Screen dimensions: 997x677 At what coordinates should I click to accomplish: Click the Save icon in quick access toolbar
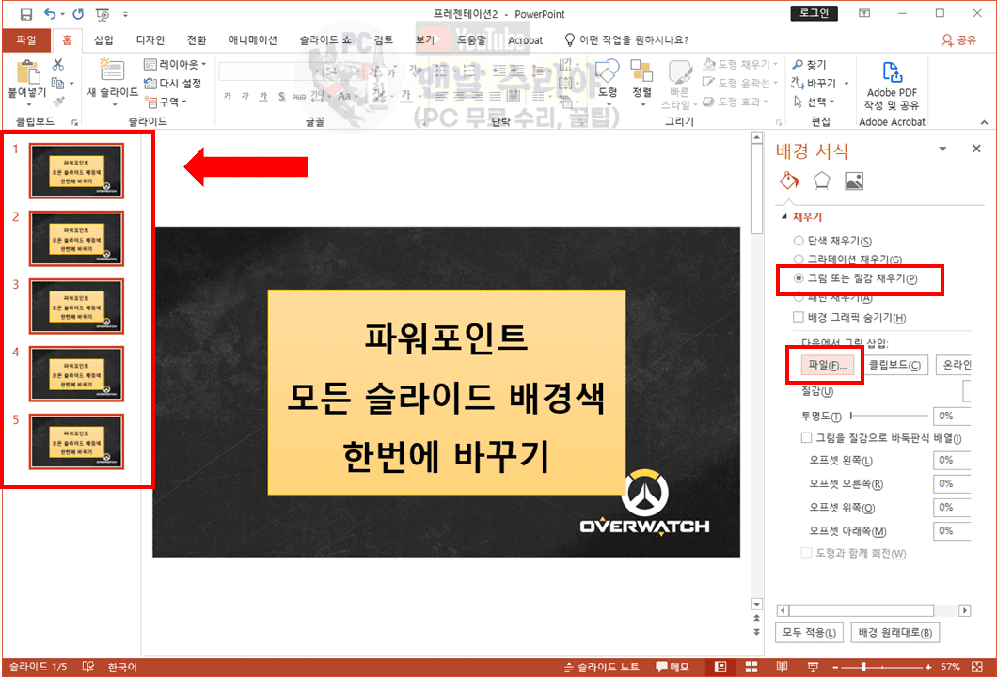click(x=26, y=14)
